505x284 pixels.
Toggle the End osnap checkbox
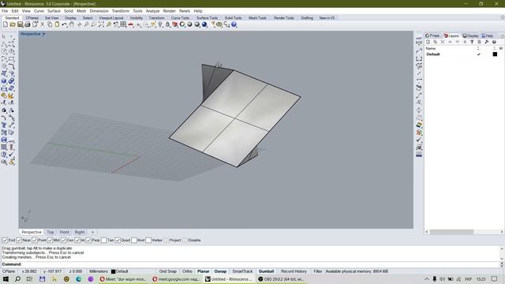point(6,240)
